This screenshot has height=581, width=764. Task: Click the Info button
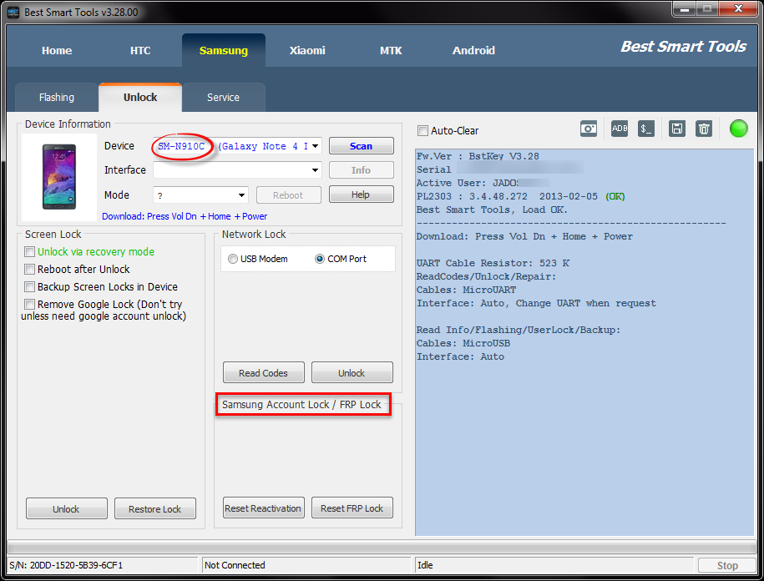click(361, 170)
